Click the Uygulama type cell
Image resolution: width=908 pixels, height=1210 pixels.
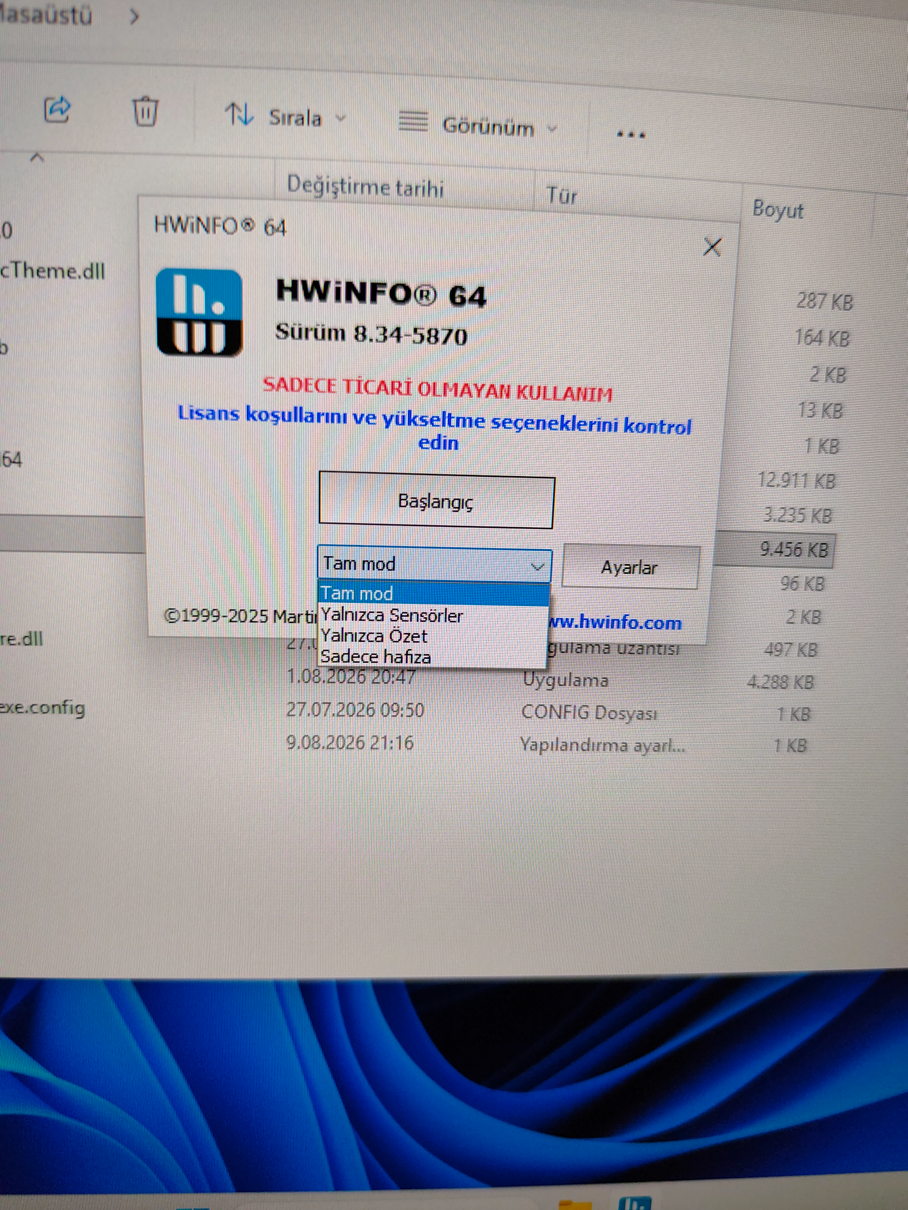(566, 680)
